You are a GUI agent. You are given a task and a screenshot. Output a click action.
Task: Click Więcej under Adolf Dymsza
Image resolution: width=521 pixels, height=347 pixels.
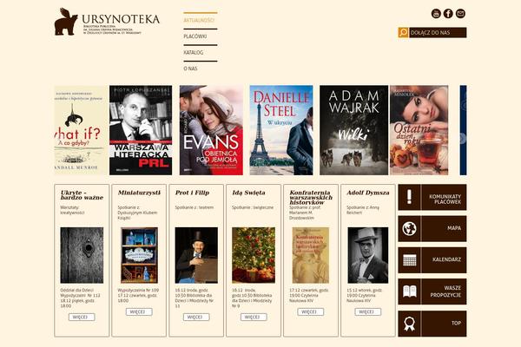[x=368, y=311]
